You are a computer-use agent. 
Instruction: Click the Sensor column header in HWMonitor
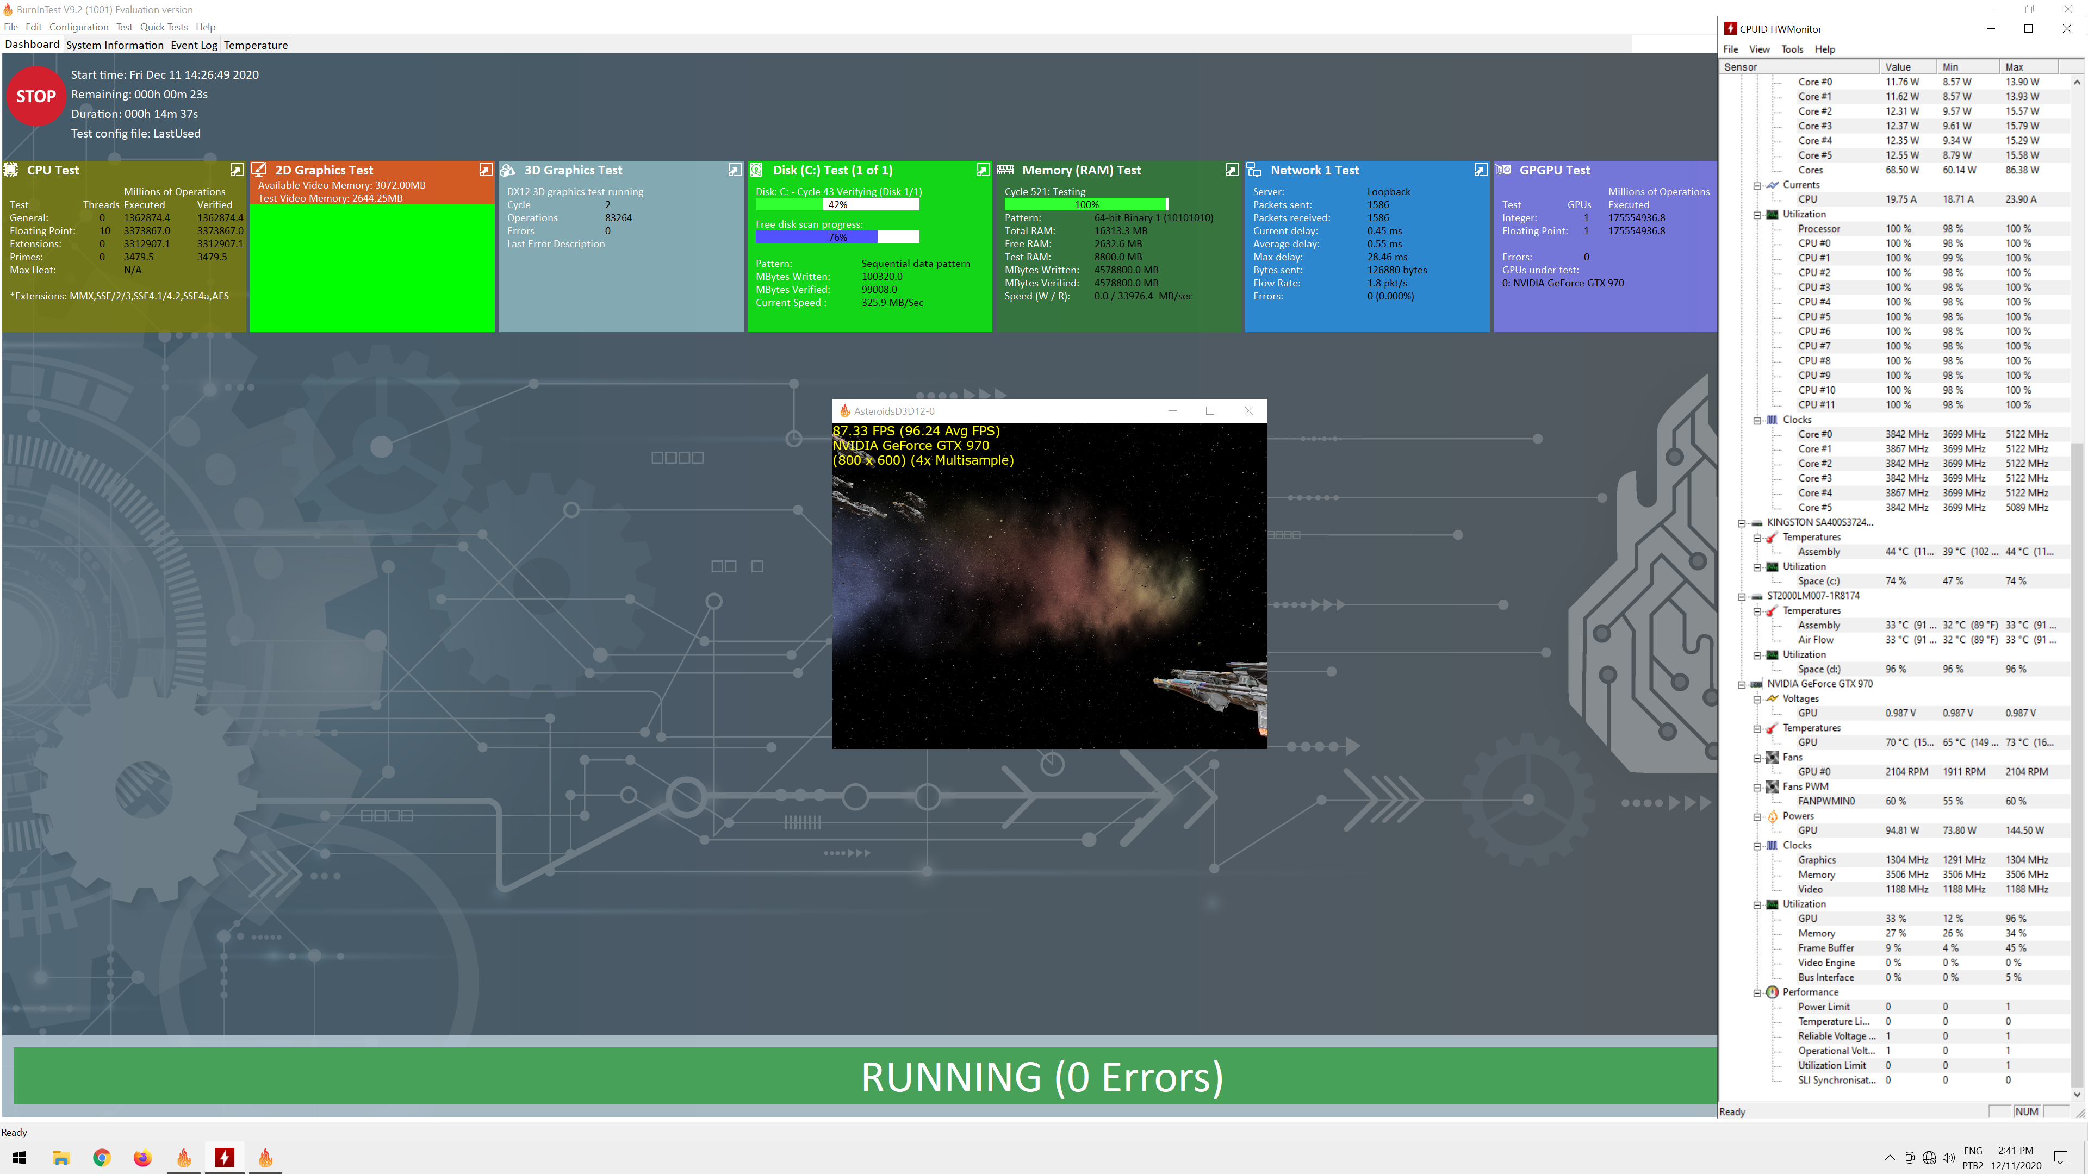pyautogui.click(x=1799, y=66)
